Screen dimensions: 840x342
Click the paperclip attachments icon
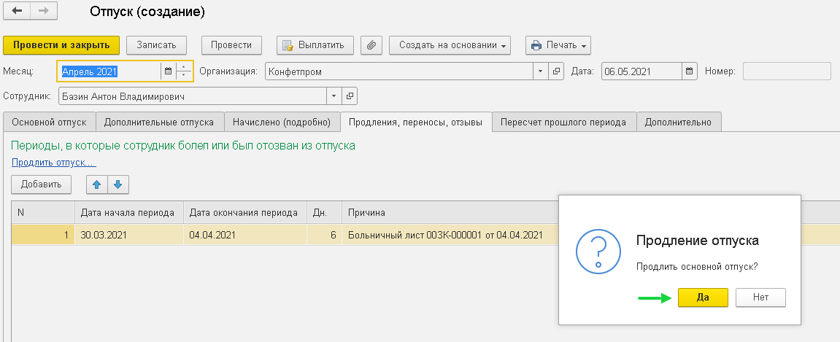pos(371,45)
